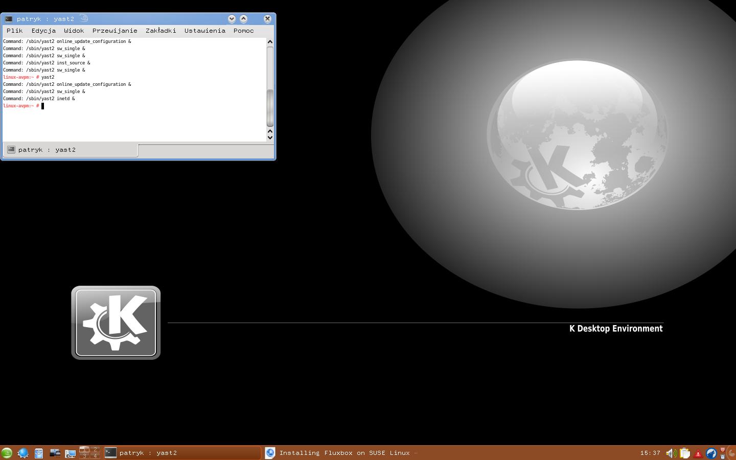
Task: Open the Przewijanie menu in Konsole
Action: 115,31
